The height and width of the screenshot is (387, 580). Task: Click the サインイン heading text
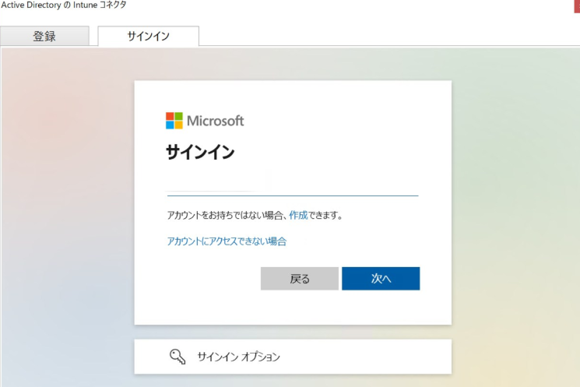(x=200, y=152)
